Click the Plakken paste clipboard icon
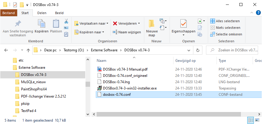This screenshot has width=262, height=124. [x=56, y=23]
